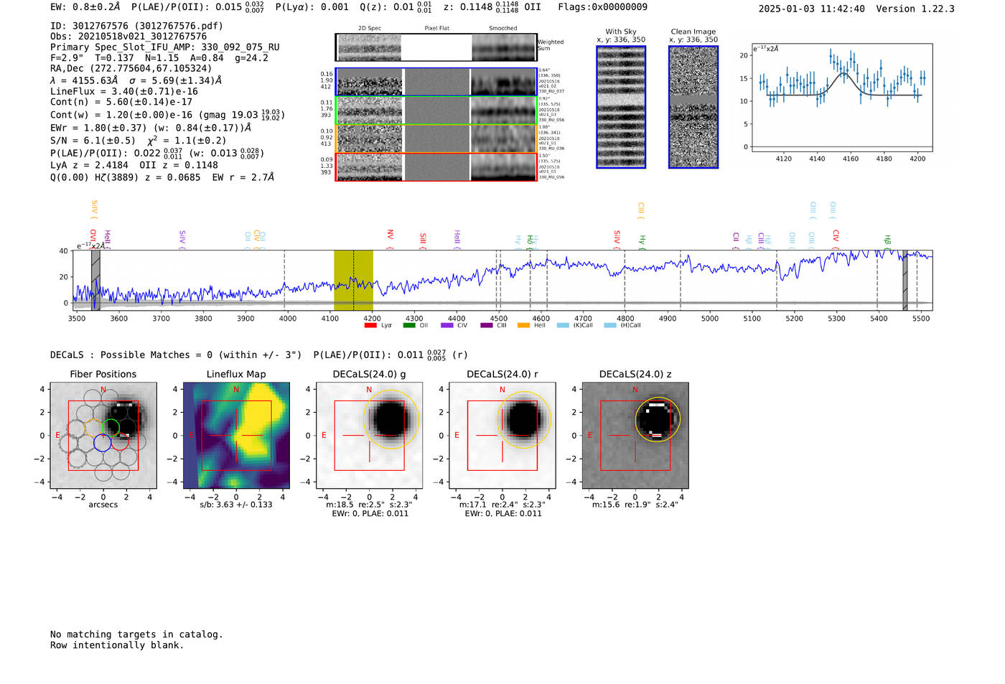Click the OVI line label near 3540

coord(93,238)
